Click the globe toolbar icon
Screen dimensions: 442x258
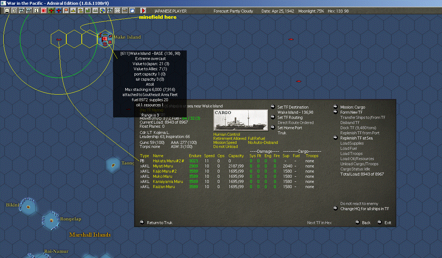click(x=102, y=11)
